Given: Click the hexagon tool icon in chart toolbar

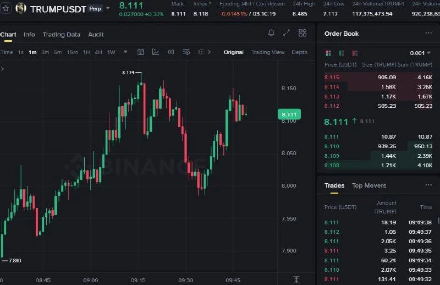Looking at the screenshot, I should [201, 52].
